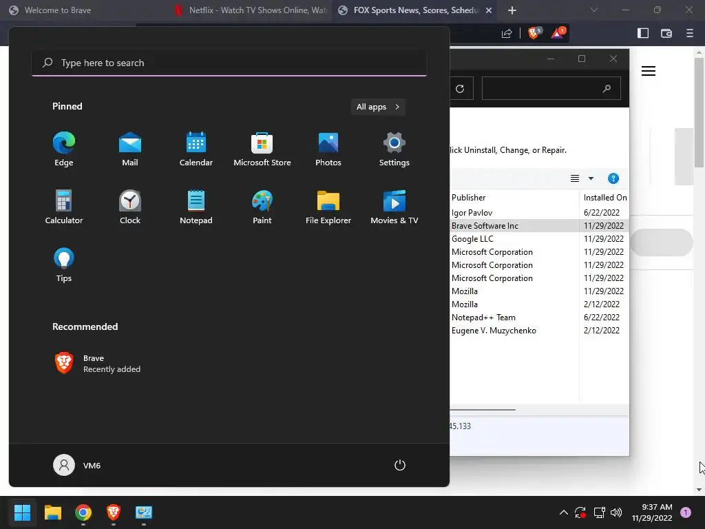Open Programs and Features help
This screenshot has height=529, width=705.
click(x=613, y=178)
